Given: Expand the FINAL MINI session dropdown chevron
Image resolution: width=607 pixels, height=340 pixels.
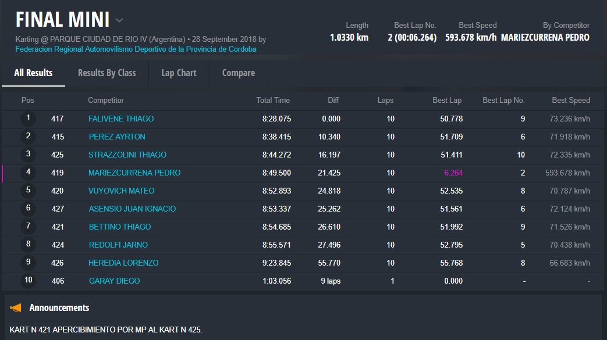Looking at the screenshot, I should pos(119,20).
